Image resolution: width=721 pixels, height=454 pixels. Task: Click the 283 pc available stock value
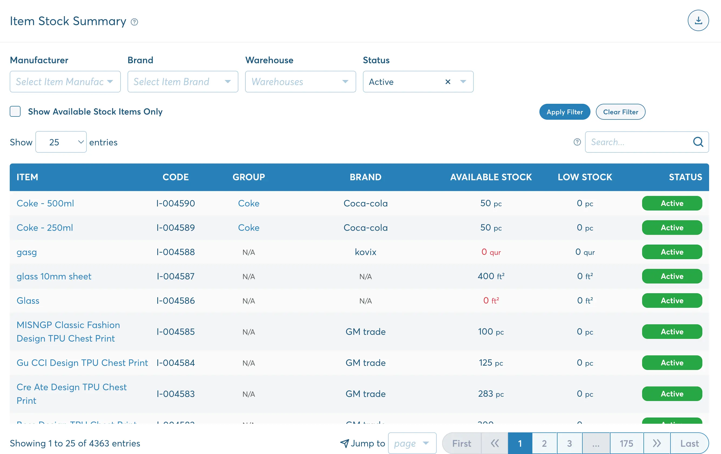pyautogui.click(x=491, y=393)
